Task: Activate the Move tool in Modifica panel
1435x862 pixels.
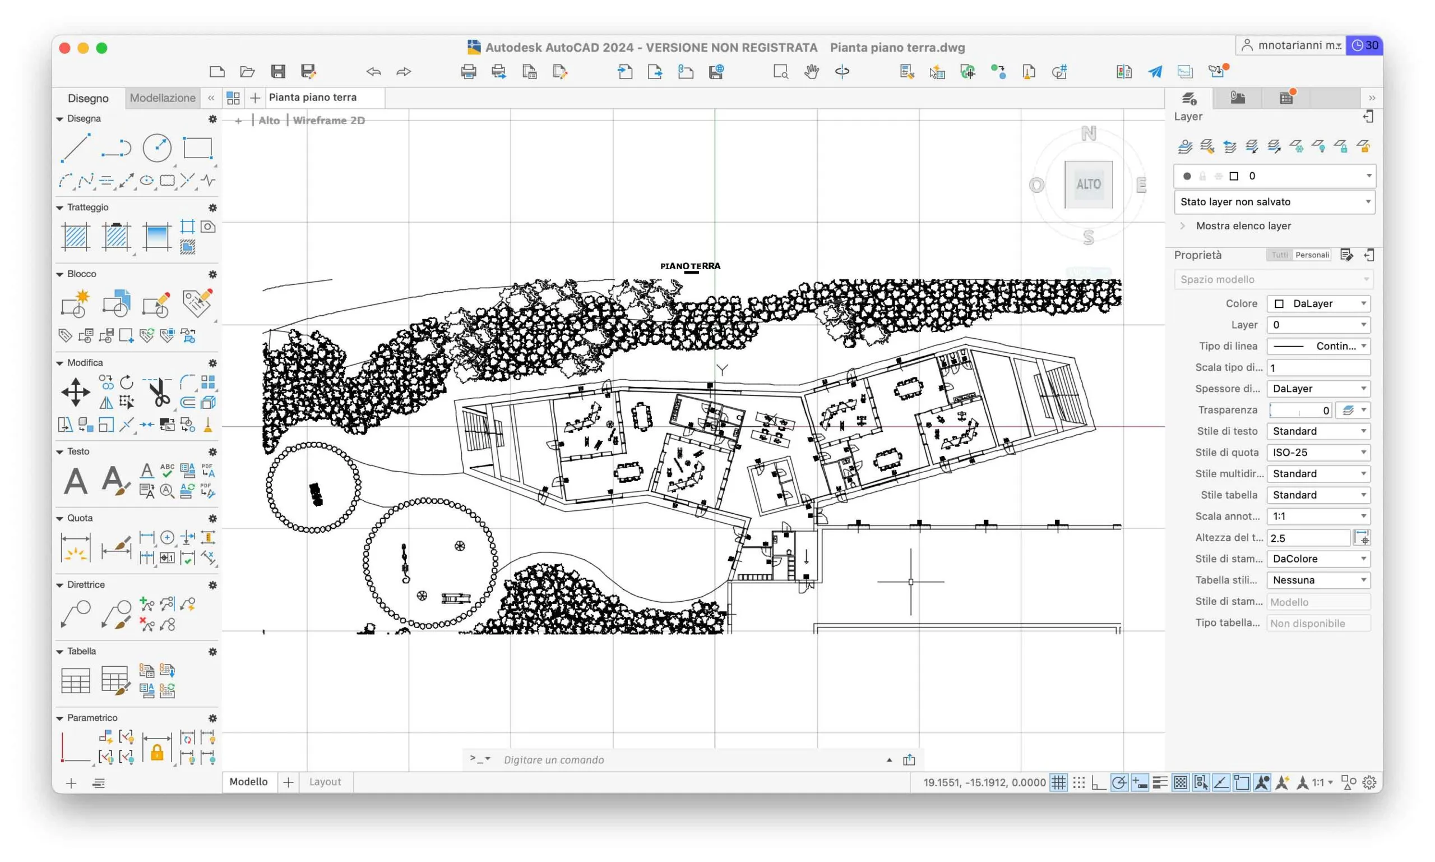Action: 75,392
